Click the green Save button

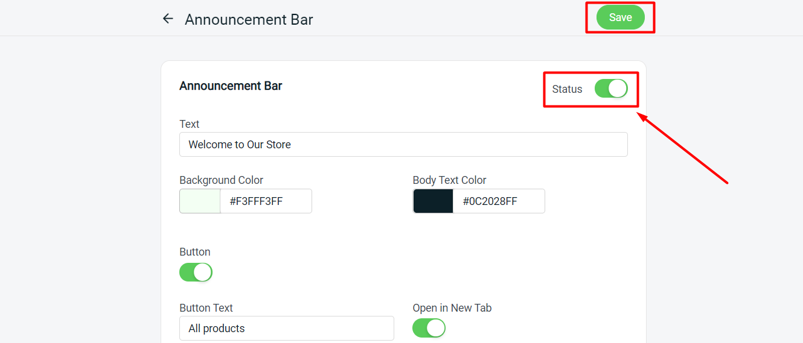620,17
